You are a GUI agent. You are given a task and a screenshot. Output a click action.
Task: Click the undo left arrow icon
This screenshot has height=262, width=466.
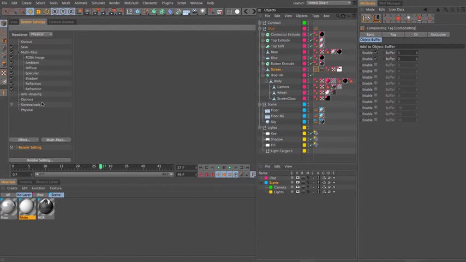click(246, 11)
